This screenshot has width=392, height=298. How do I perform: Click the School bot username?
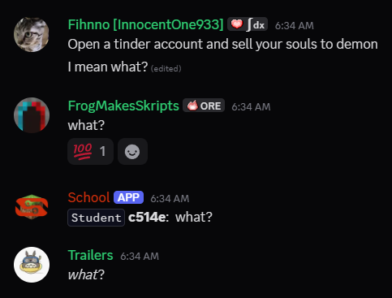[88, 197]
